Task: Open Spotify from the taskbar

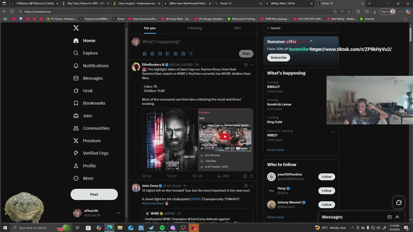Action: (x=162, y=228)
